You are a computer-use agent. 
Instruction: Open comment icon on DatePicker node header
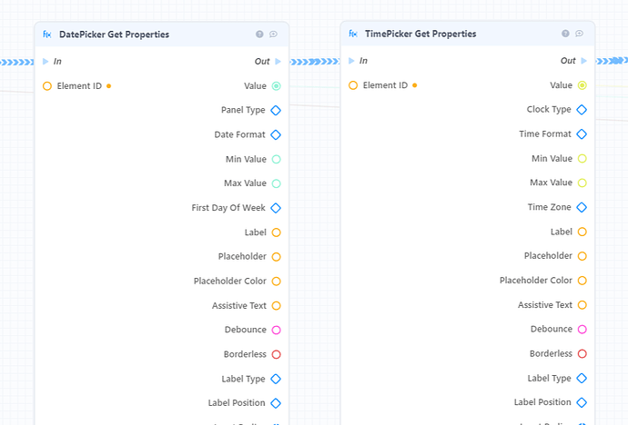click(273, 35)
